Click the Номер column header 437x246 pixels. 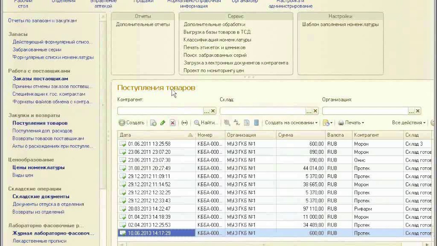coord(210,135)
